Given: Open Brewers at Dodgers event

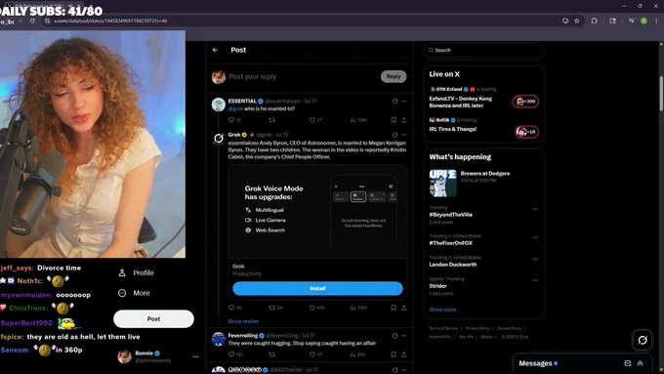Looking at the screenshot, I should tap(483, 183).
